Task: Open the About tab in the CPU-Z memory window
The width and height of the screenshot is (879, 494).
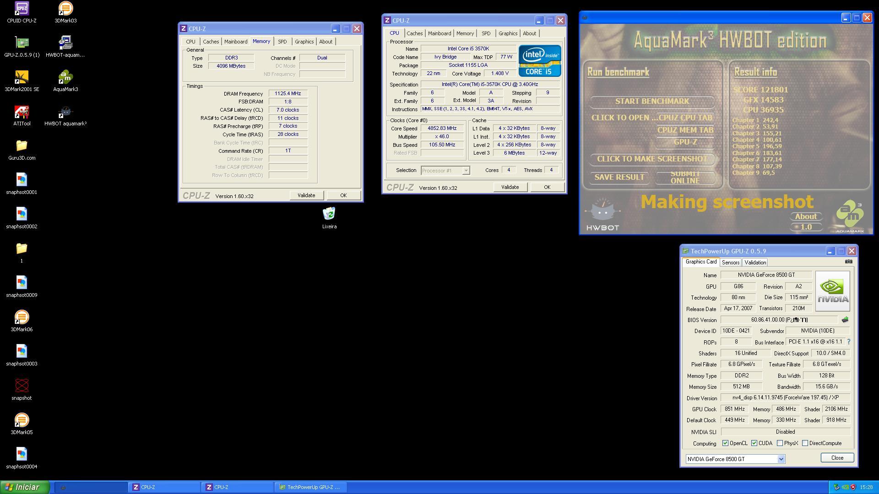Action: coord(326,42)
